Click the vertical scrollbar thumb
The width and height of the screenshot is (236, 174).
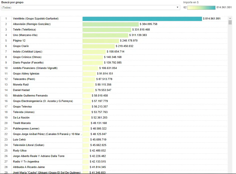[x=230, y=22]
